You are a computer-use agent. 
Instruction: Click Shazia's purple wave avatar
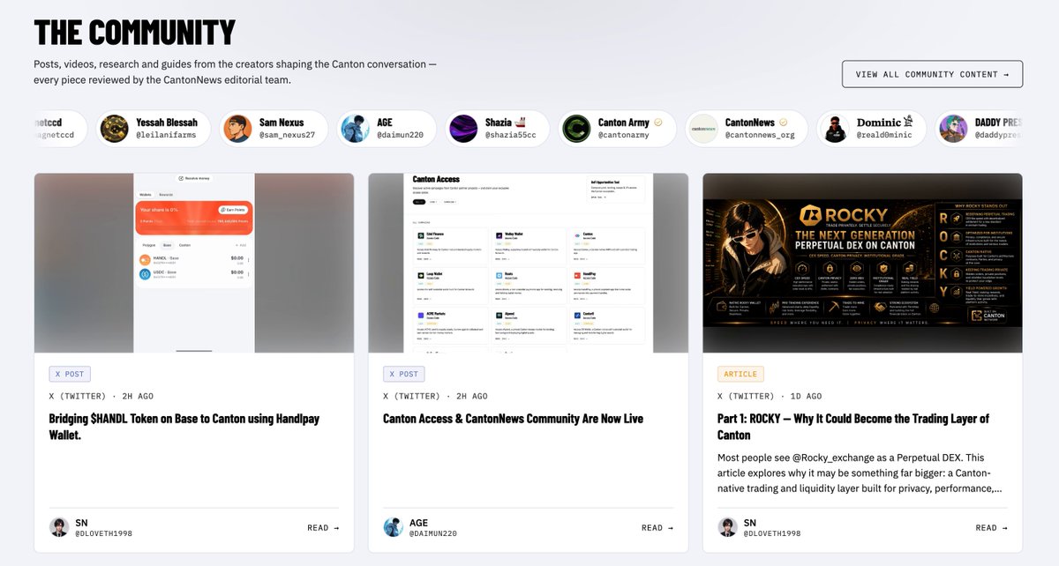click(463, 129)
